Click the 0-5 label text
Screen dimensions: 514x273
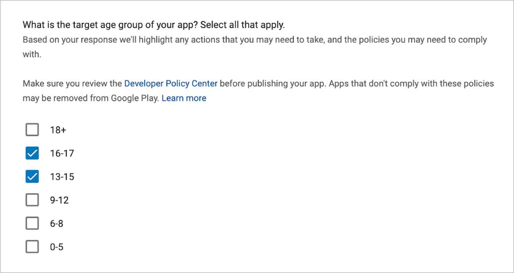click(57, 246)
